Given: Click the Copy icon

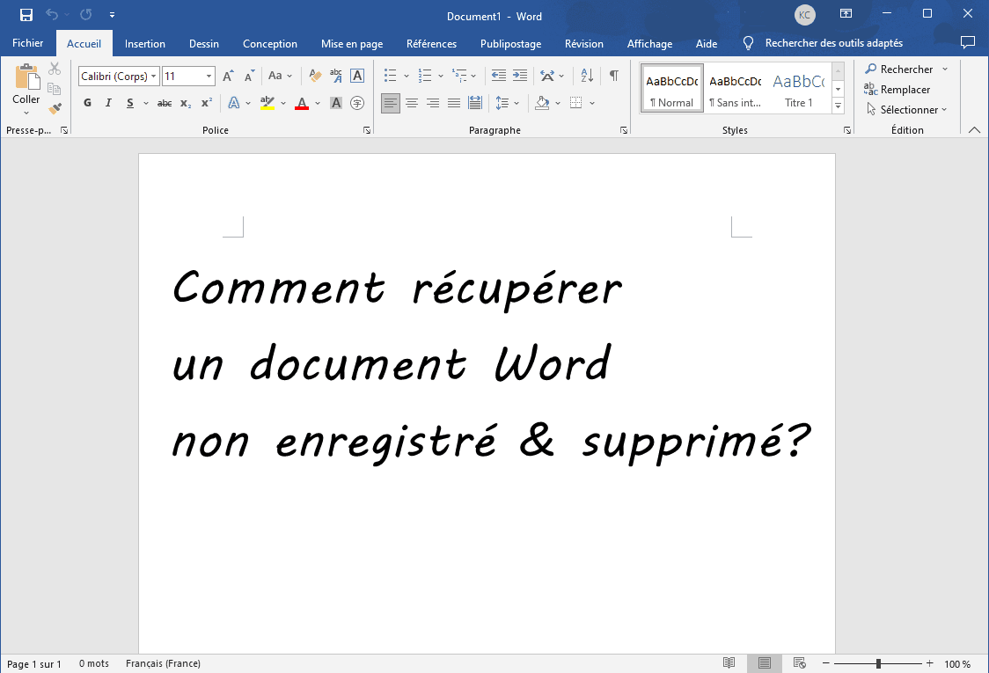Looking at the screenshot, I should pos(55,89).
